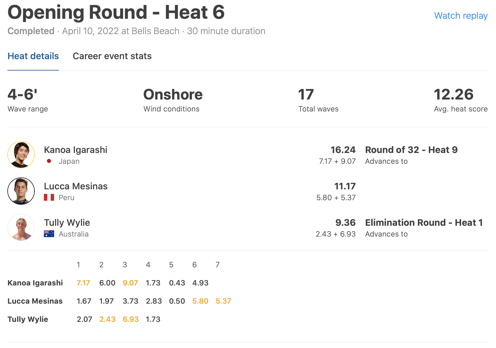Click Lucca Mesinas's 5.80 wave score
Viewport: 496px width, 348px height.
(200, 301)
